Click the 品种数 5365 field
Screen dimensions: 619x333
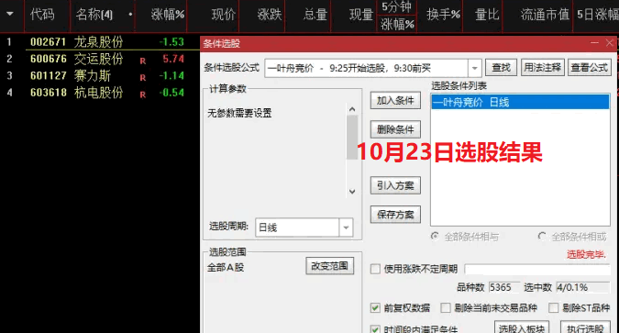504,287
